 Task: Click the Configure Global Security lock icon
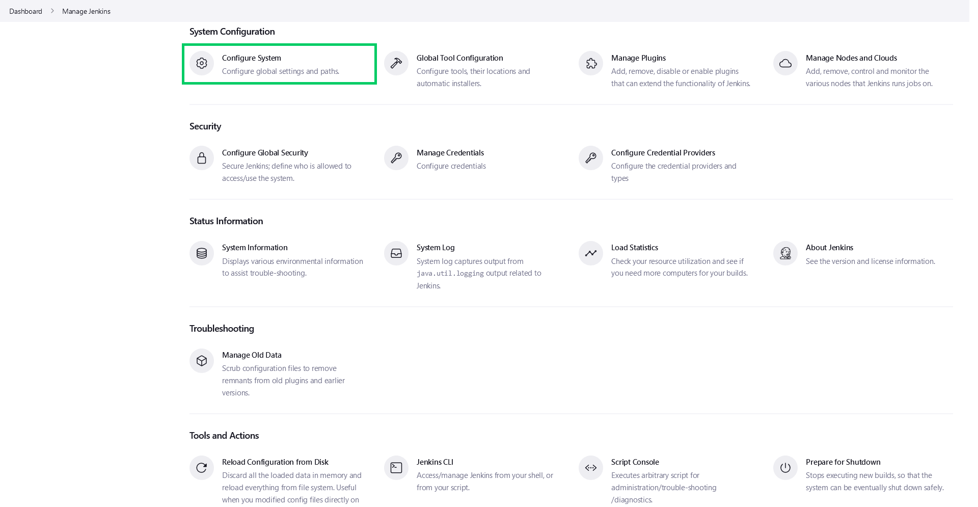(202, 158)
